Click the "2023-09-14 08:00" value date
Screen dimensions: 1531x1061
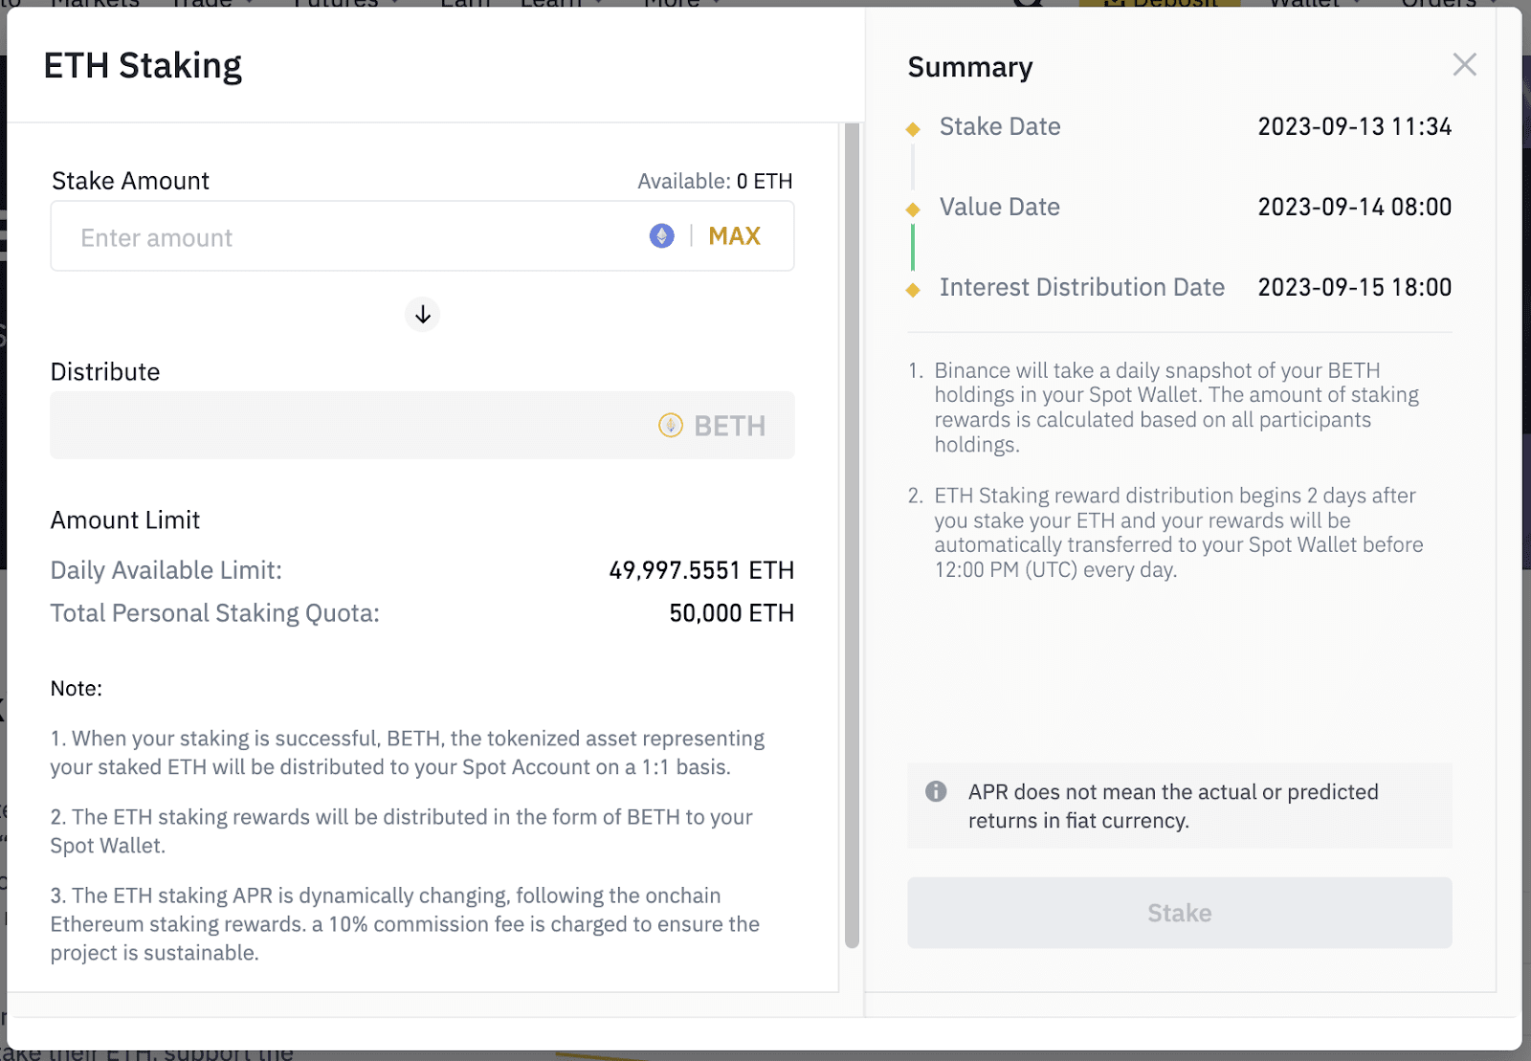[1354, 207]
